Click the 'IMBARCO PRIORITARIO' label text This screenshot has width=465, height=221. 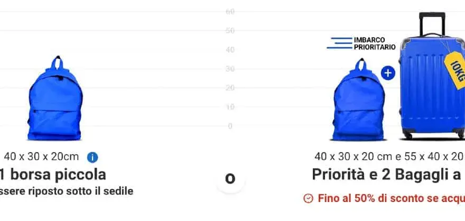375,44
